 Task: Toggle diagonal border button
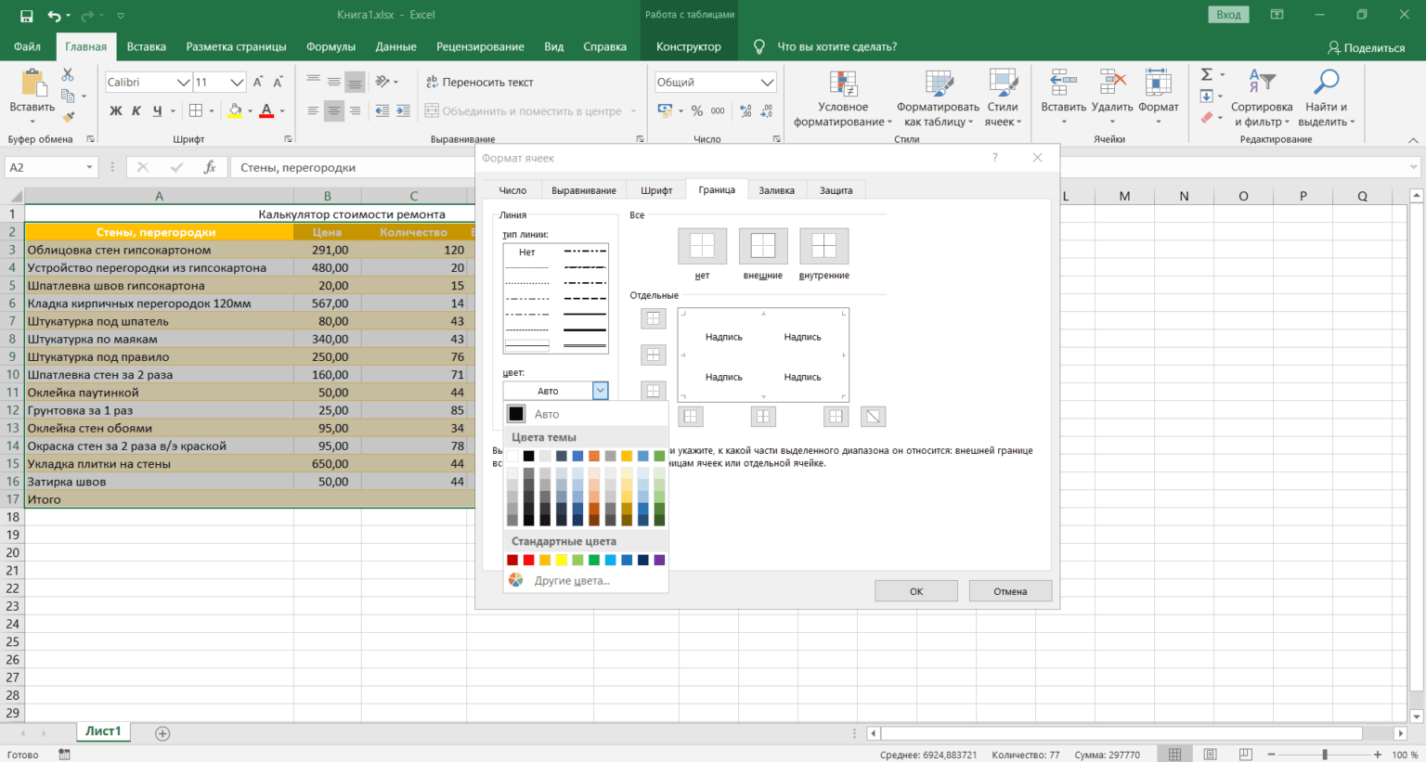[873, 417]
